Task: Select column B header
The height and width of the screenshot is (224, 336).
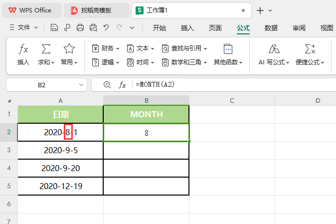Action: [x=147, y=101]
